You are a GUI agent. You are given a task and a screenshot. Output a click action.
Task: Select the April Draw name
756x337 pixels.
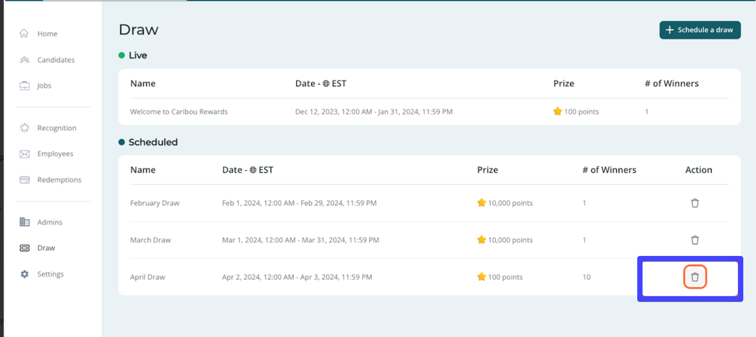148,277
